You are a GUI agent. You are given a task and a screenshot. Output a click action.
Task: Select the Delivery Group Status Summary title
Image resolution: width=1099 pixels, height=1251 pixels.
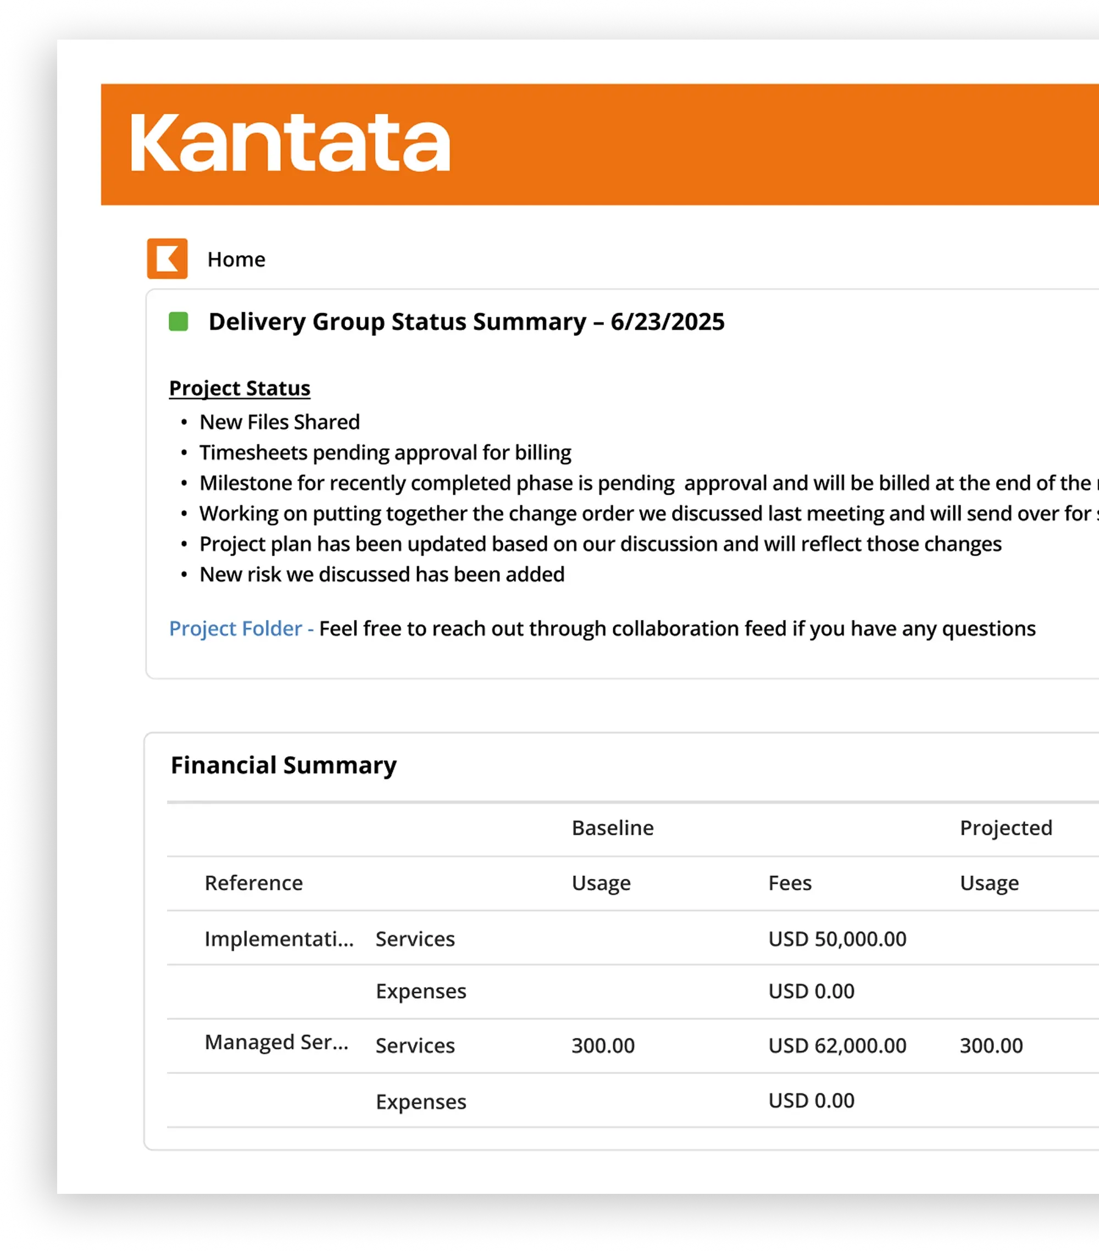pyautogui.click(x=465, y=322)
